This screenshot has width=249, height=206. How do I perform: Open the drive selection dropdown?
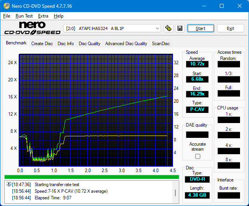[112, 28]
